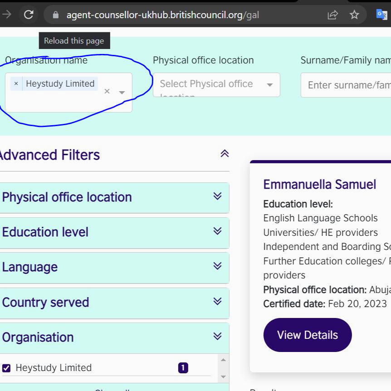Click the Universities/ HE providers text
The image size is (391, 391).
point(320,232)
